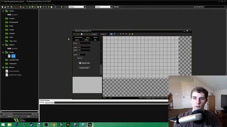Open the objects tab in Room Properties
The image size is (227, 127).
click(x=77, y=40)
